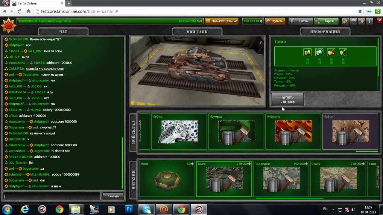Click the chat message input field
383x215 pixels.
tap(52, 196)
